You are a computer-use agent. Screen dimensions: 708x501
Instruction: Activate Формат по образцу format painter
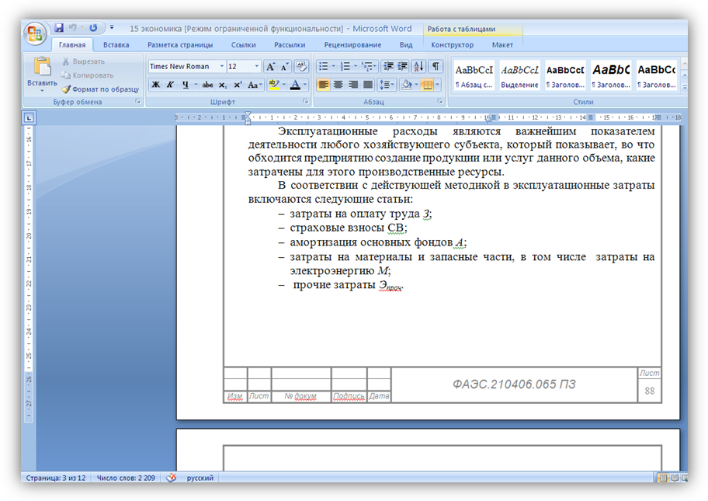coord(100,89)
